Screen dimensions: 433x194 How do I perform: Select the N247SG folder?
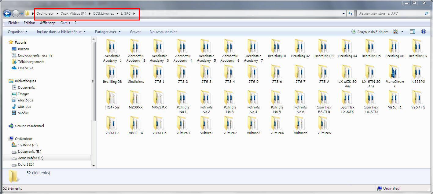point(112,100)
